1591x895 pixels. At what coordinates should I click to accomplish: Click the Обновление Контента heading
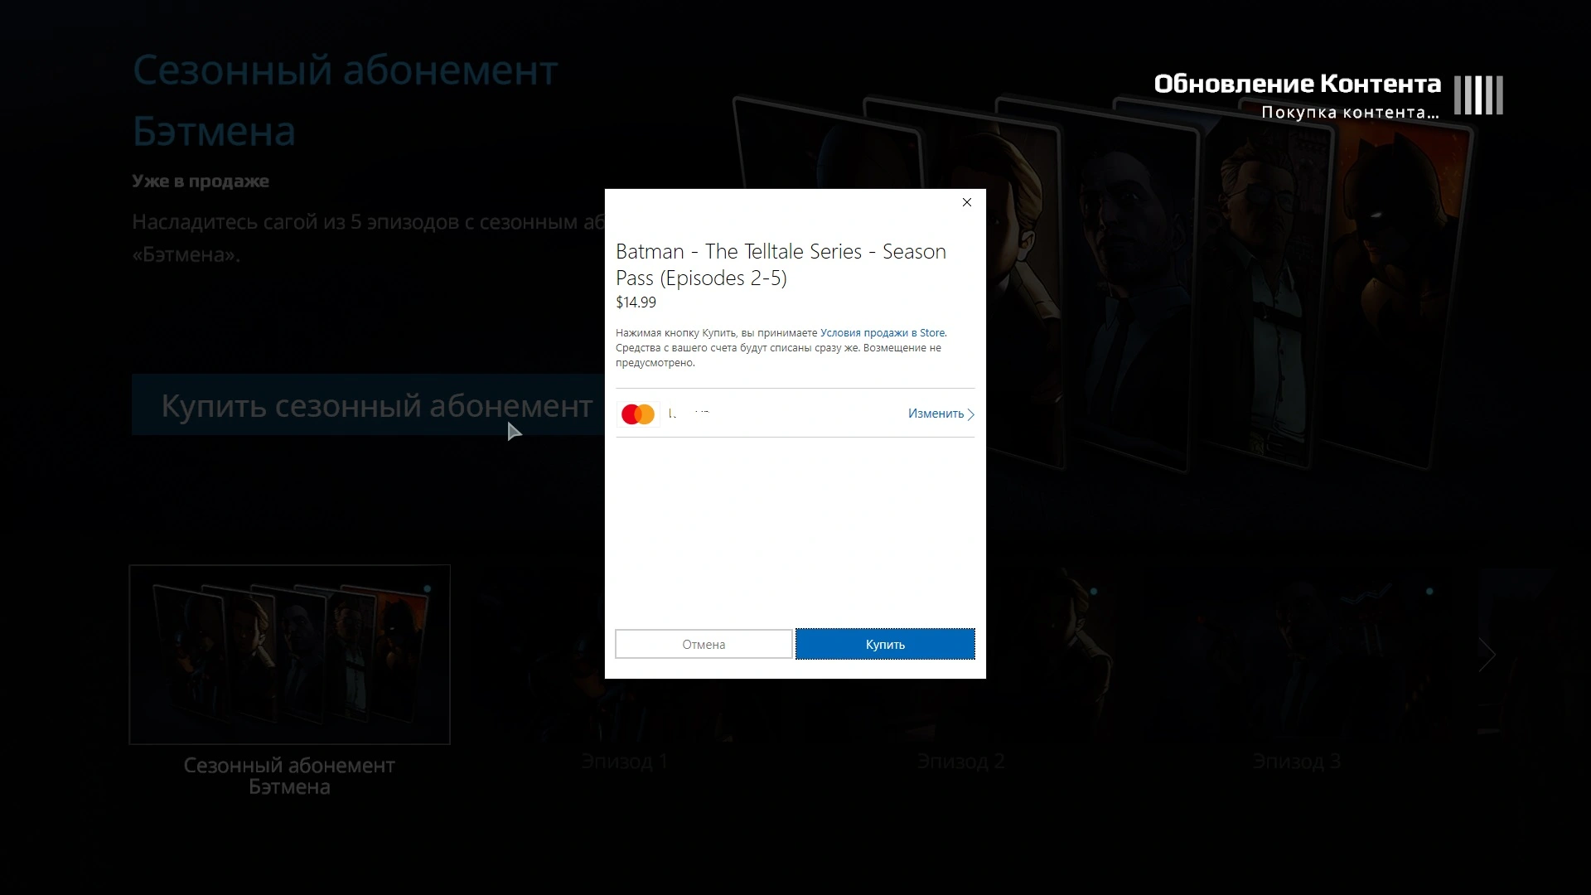pos(1297,84)
